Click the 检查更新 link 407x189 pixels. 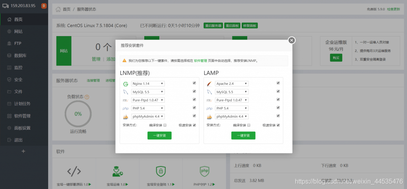pyautogui.click(x=393, y=9)
